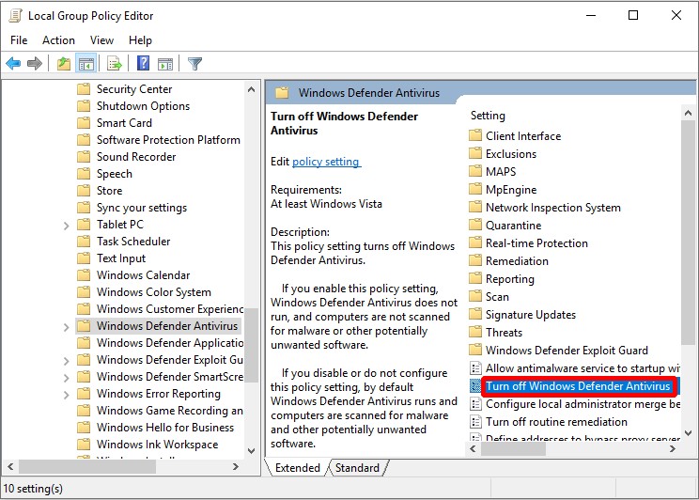Select Sound Recorder in the tree

pyautogui.click(x=136, y=157)
